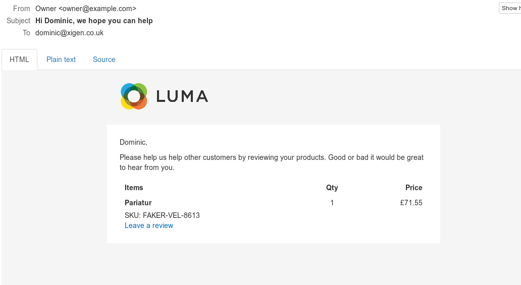Click the quantity value 1
Viewport: 521px width, 285px height.
click(x=332, y=203)
